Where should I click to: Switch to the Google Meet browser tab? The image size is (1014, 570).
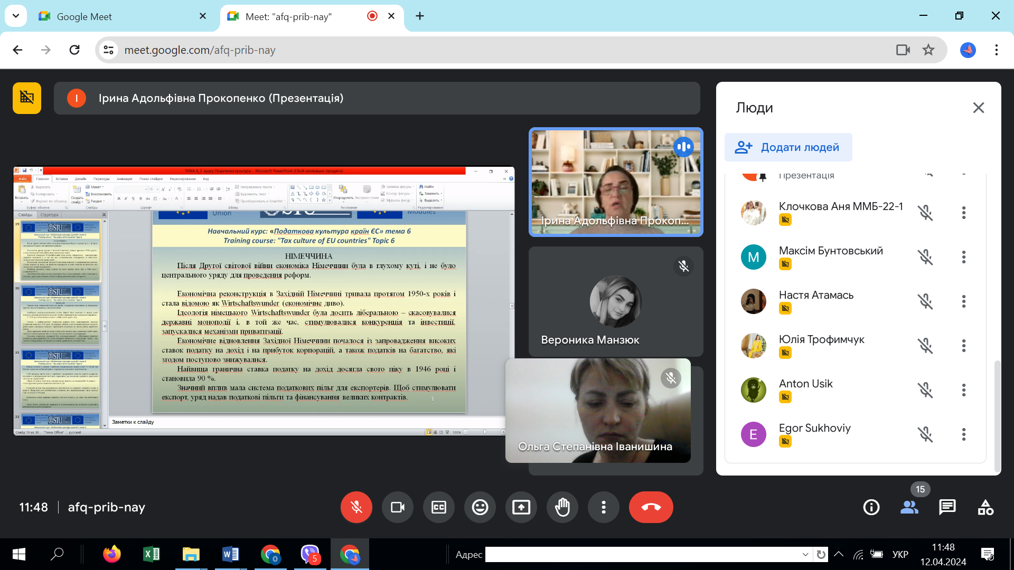pyautogui.click(x=121, y=16)
